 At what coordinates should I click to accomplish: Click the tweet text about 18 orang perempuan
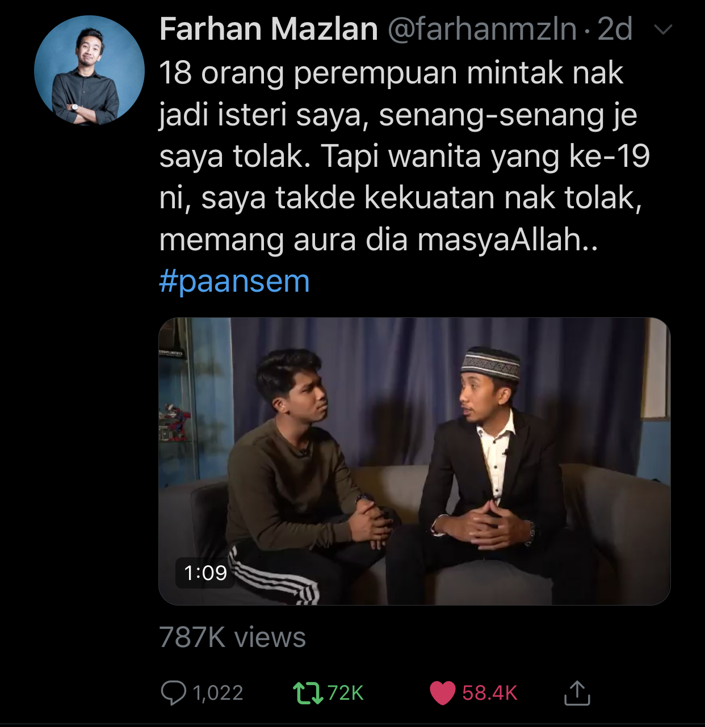[404, 156]
